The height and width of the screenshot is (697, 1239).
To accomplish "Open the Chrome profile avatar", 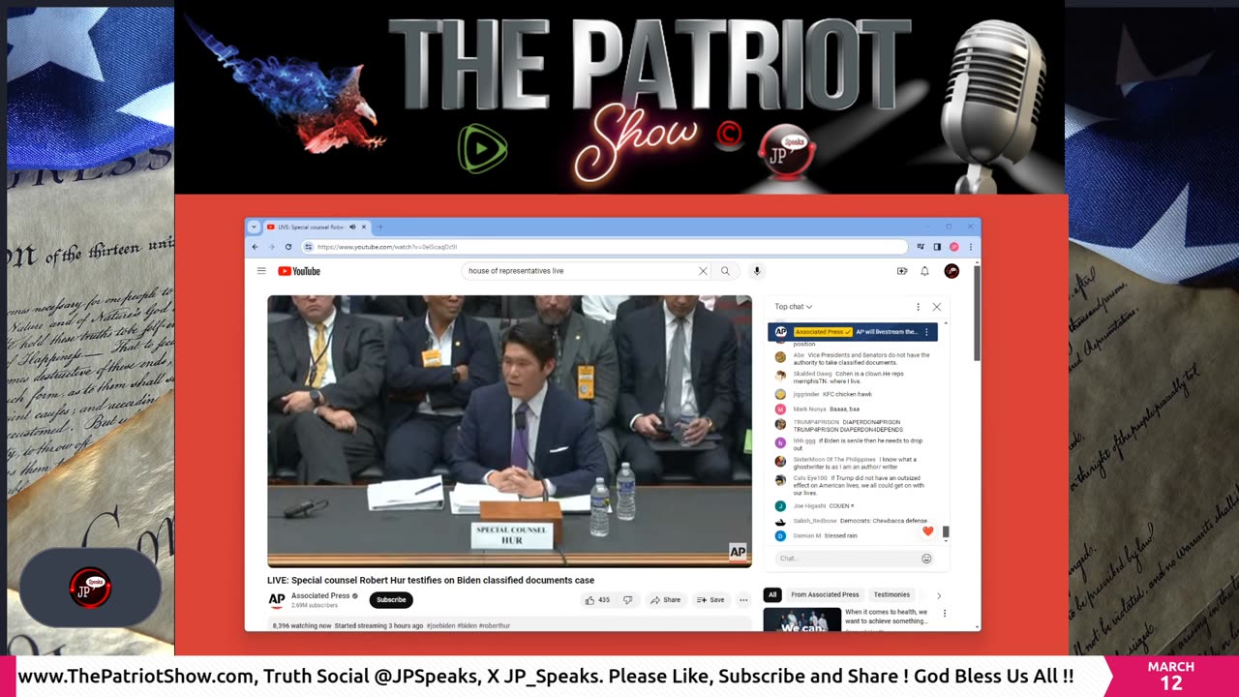I will click(953, 247).
